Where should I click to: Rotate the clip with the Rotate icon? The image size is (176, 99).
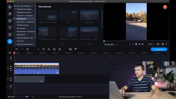(43, 49)
